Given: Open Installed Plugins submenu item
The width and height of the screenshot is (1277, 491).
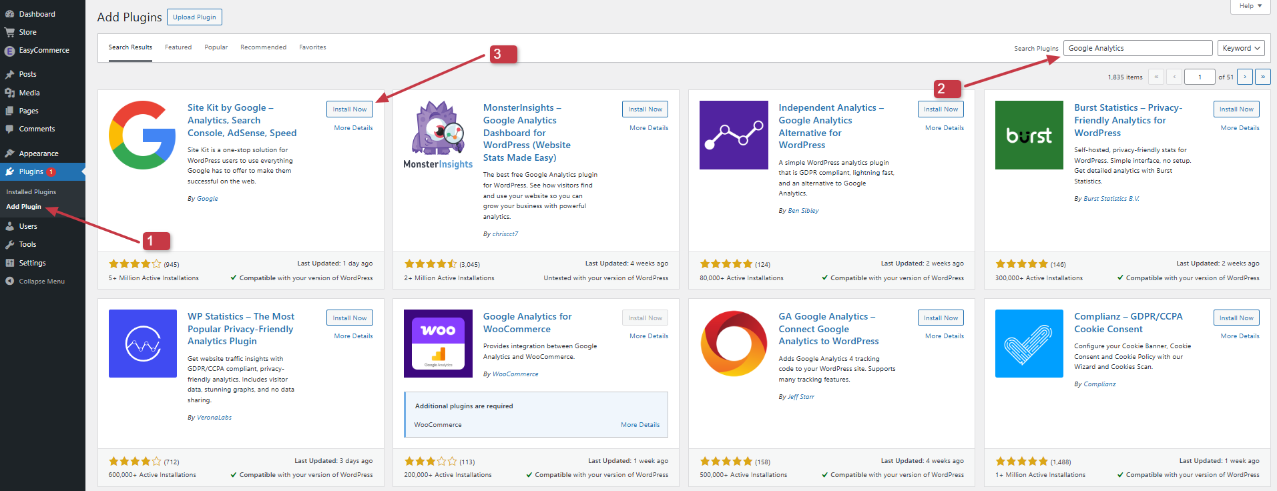Looking at the screenshot, I should [x=31, y=192].
